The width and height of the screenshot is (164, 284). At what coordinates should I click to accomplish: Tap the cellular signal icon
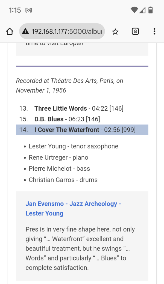tap(142, 10)
